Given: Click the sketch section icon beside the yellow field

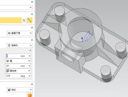Looking at the screenshot, I should tap(24, 20).
